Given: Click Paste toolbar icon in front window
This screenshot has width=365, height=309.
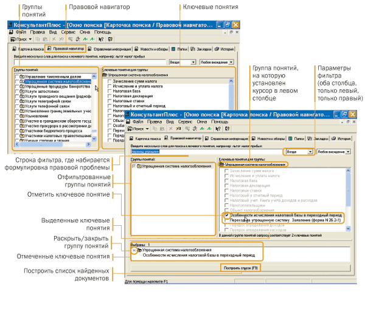Looking at the screenshot, I should 162,129.
